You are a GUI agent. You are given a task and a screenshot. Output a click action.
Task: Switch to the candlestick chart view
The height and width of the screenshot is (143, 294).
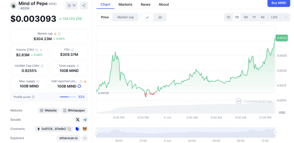click(x=160, y=17)
